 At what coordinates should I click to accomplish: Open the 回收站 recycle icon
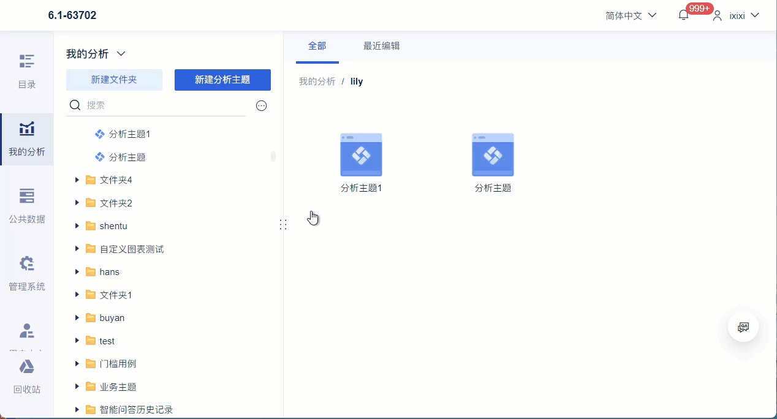pos(26,367)
